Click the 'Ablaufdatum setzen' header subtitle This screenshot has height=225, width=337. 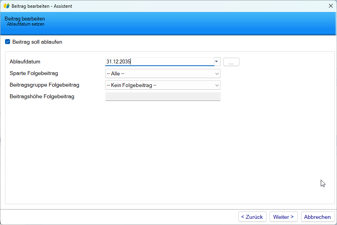(26, 24)
